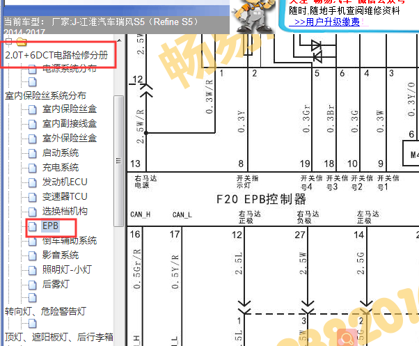
Task: Open 顶灯、遮阳板灯 entry
Action: 58,338
